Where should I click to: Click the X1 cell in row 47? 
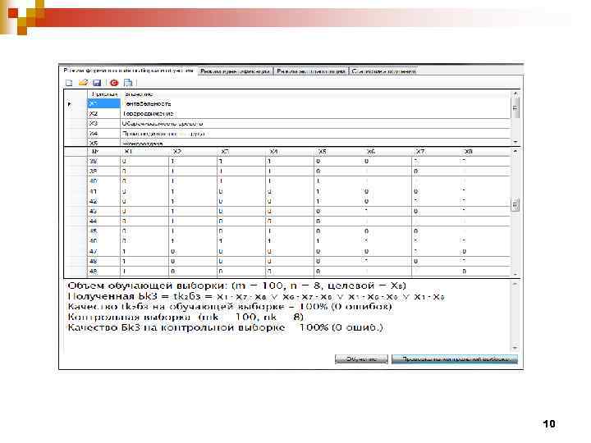pyautogui.click(x=144, y=251)
